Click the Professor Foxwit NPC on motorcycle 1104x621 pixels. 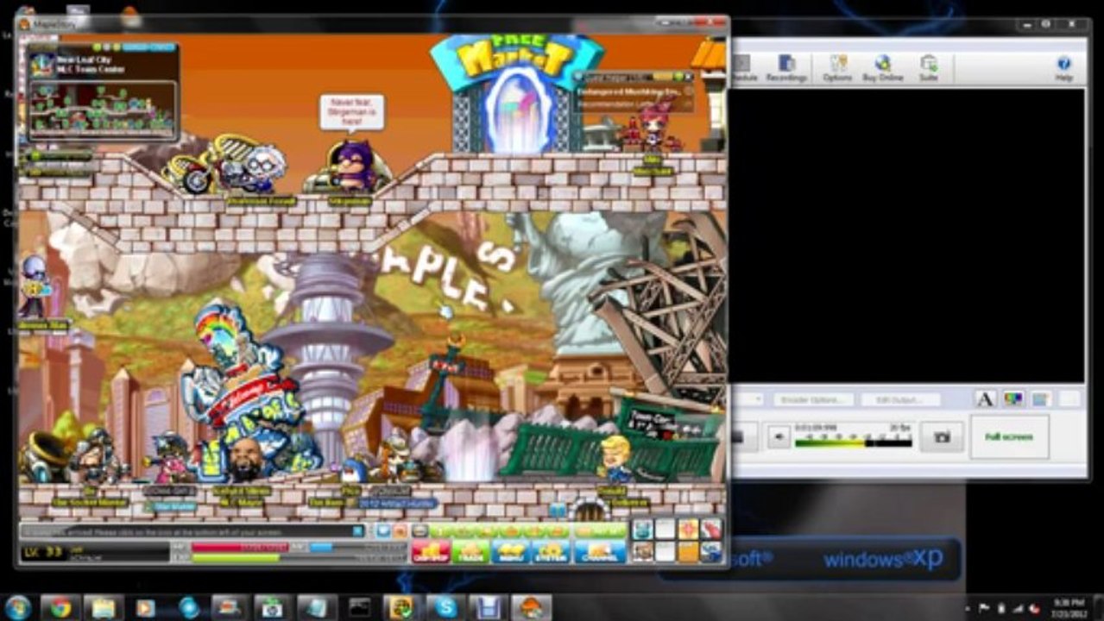pyautogui.click(x=233, y=166)
